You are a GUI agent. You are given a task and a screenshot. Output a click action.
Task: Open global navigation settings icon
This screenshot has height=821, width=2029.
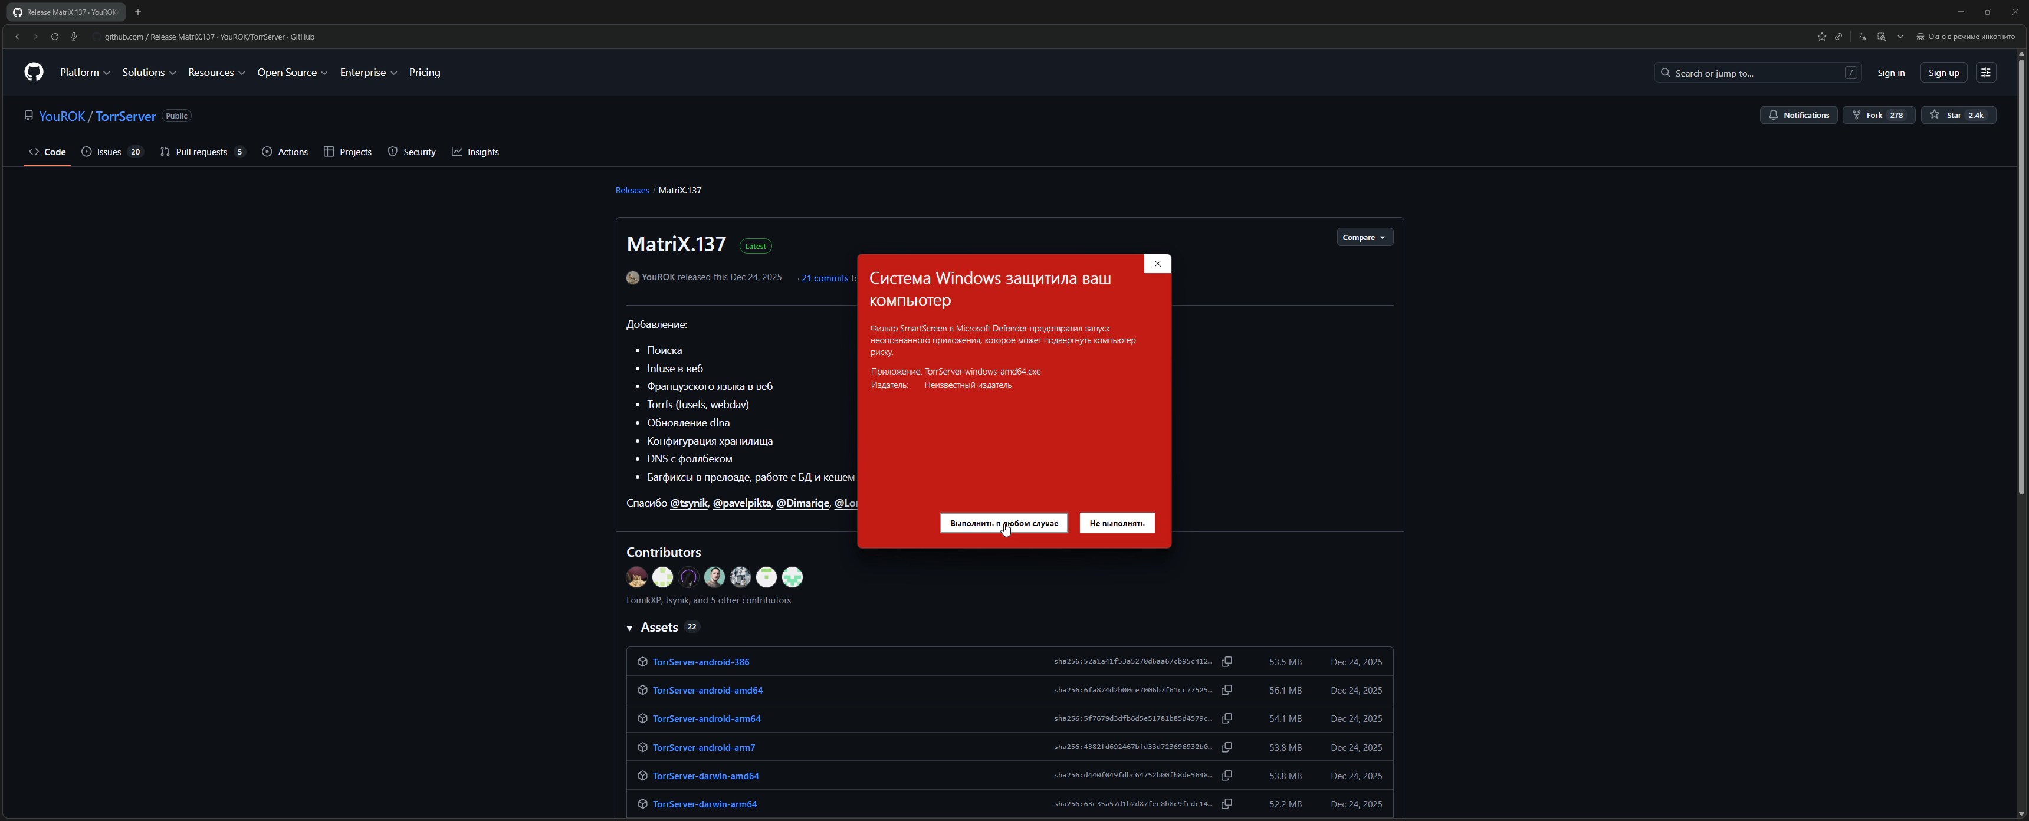[x=1986, y=73]
